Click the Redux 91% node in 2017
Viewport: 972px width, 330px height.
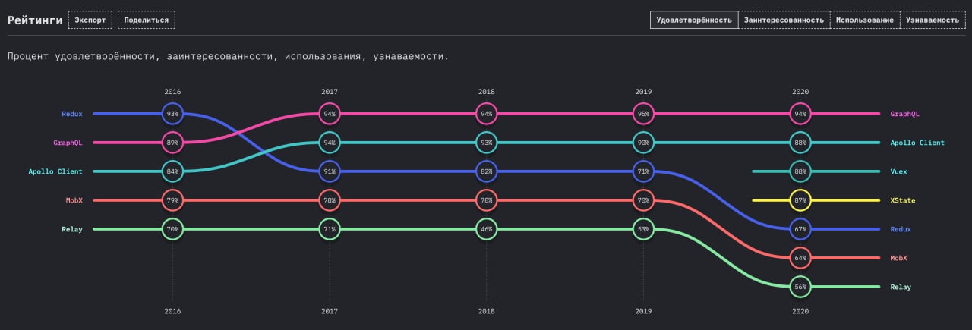tap(330, 171)
